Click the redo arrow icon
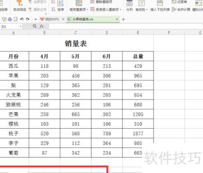Viewport: 203px width, 173px height. [28, 19]
